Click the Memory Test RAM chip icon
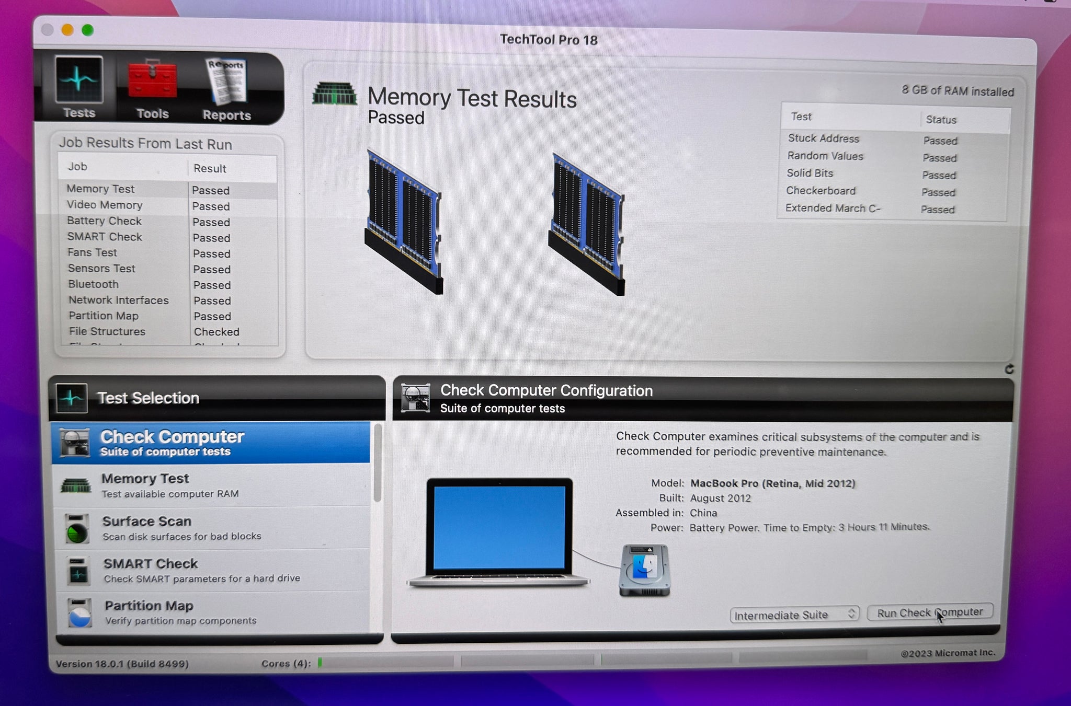Viewport: 1071px width, 706px height. click(x=76, y=486)
